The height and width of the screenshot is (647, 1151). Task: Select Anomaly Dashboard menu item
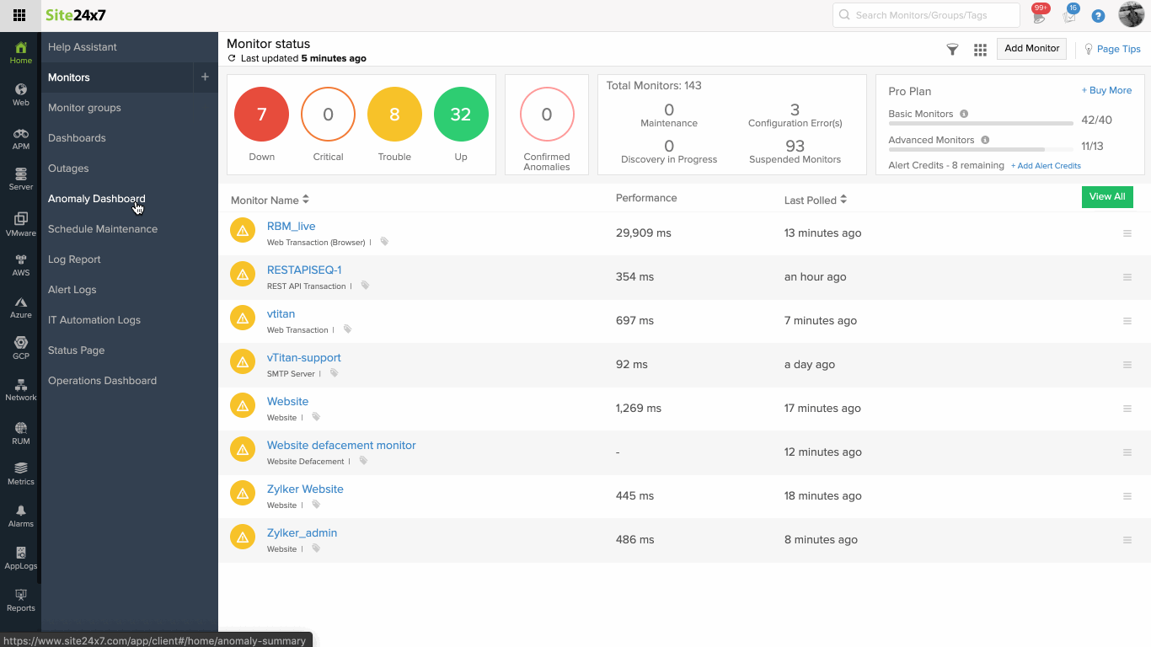tap(96, 199)
